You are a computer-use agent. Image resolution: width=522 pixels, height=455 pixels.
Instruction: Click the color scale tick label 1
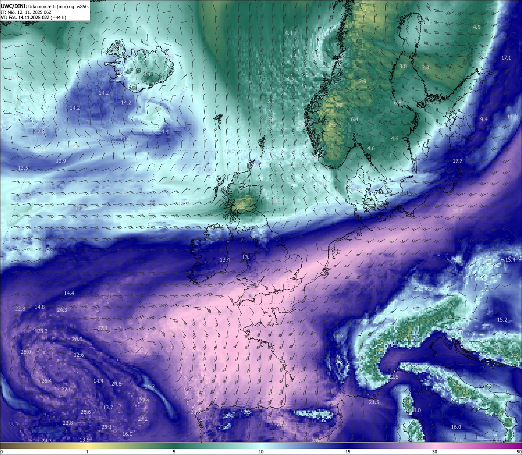point(87,452)
